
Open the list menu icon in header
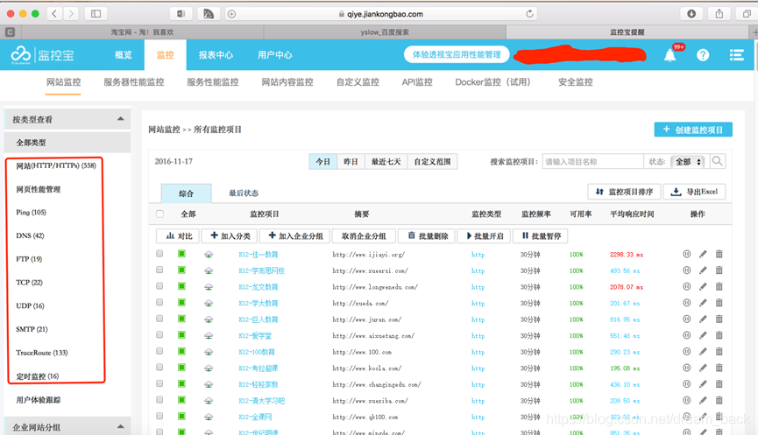(736, 55)
